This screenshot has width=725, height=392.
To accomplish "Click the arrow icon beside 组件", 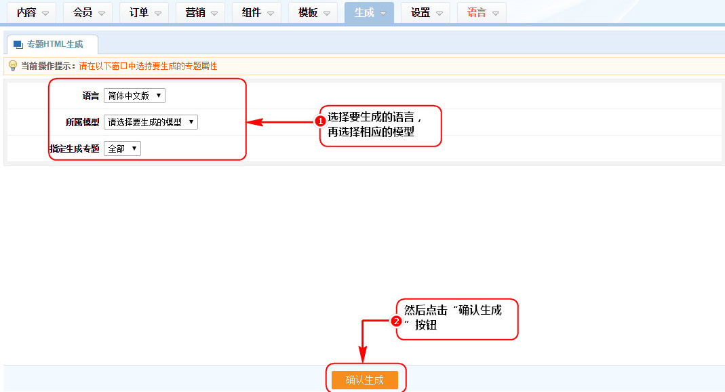I will pyautogui.click(x=270, y=14).
